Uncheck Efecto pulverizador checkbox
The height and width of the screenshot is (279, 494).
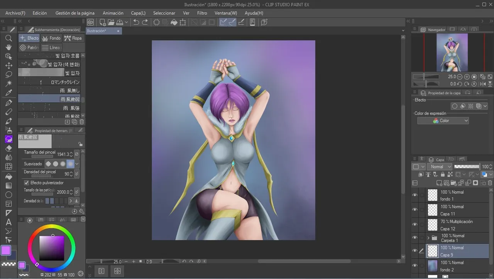coord(27,183)
